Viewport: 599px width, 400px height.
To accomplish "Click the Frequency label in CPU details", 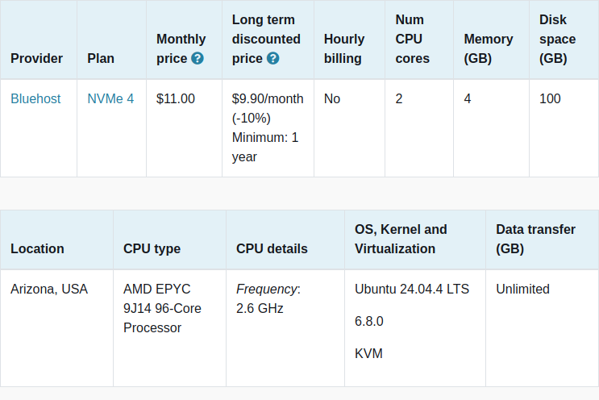I will point(268,290).
